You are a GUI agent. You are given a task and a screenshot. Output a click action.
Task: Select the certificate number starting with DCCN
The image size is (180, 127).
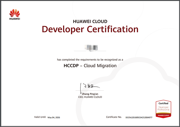click(139, 118)
